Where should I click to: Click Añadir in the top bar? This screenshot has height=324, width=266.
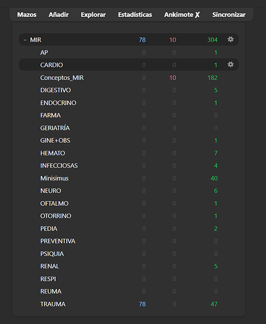point(58,15)
